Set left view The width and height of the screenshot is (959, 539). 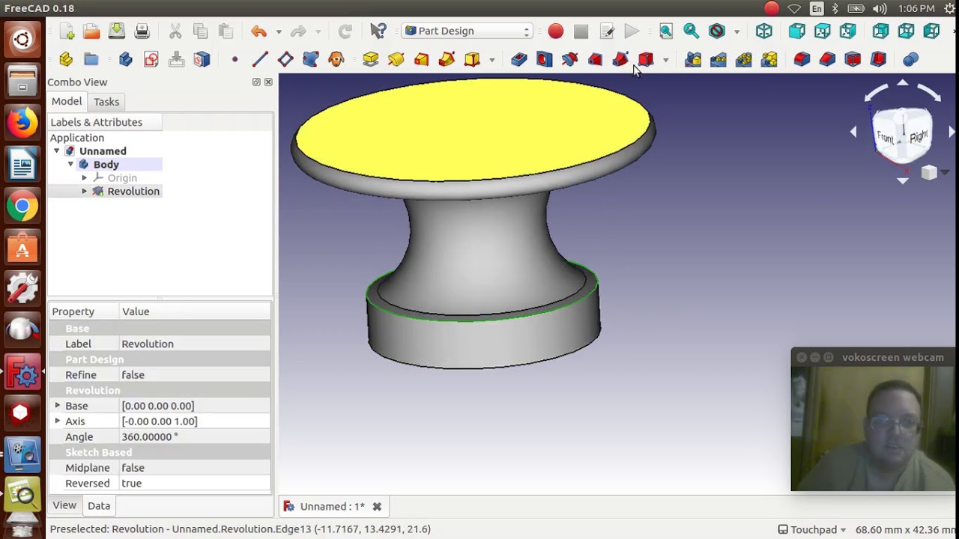tap(932, 31)
